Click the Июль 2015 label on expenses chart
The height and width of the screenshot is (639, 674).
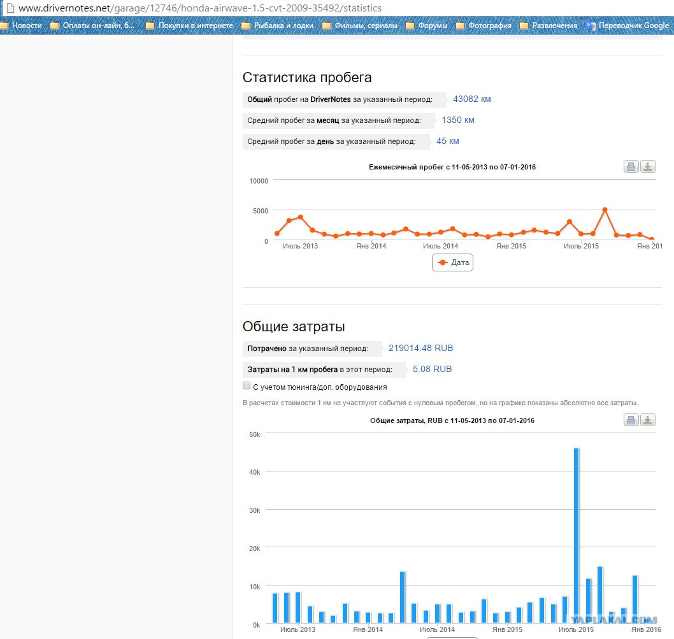pos(576,629)
